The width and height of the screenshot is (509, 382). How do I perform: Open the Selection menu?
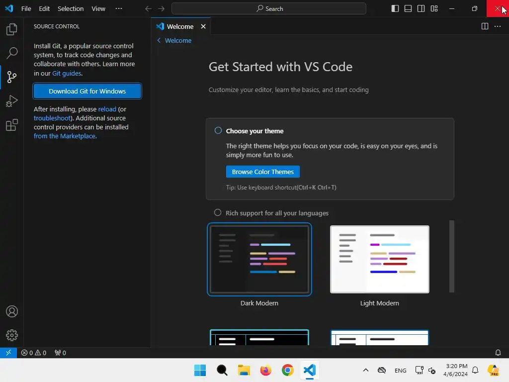[71, 9]
